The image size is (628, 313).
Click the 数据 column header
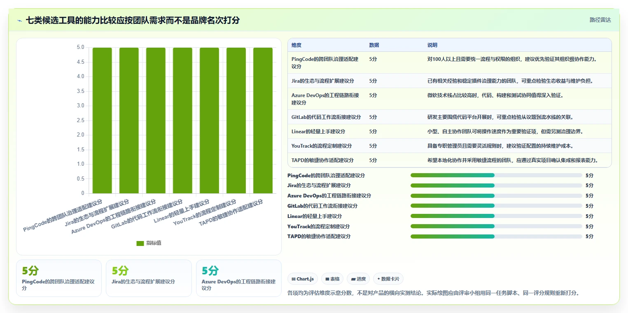tap(374, 45)
